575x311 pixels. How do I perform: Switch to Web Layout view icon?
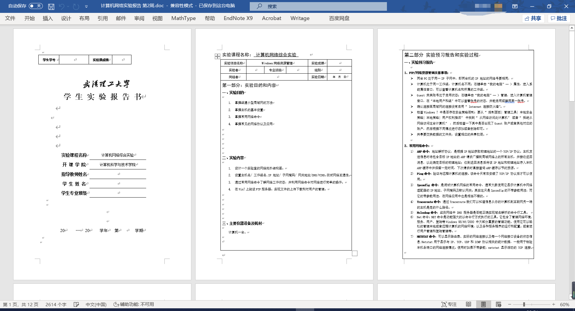[x=498, y=304]
